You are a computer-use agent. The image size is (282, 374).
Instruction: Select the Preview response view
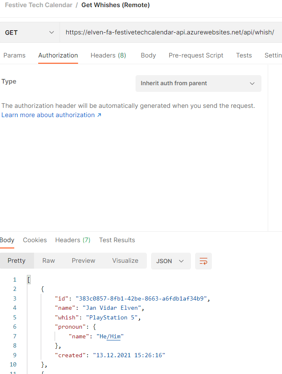pos(84,261)
